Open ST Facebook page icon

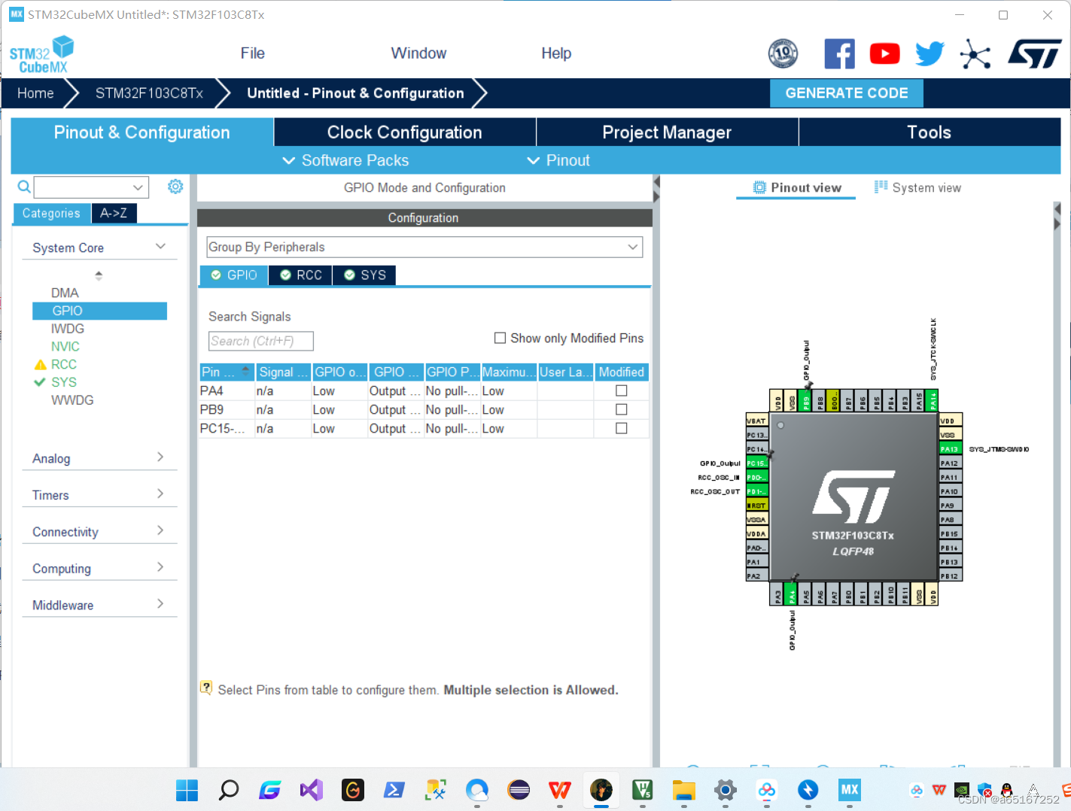tap(839, 54)
